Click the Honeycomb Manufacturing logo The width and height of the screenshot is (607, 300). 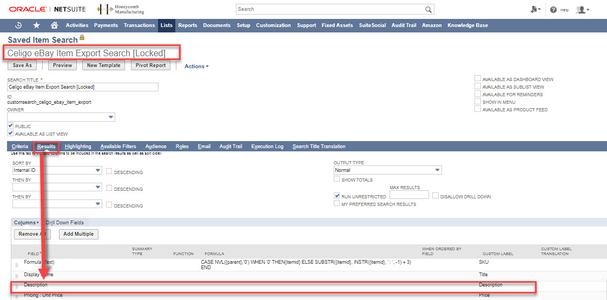[121, 9]
